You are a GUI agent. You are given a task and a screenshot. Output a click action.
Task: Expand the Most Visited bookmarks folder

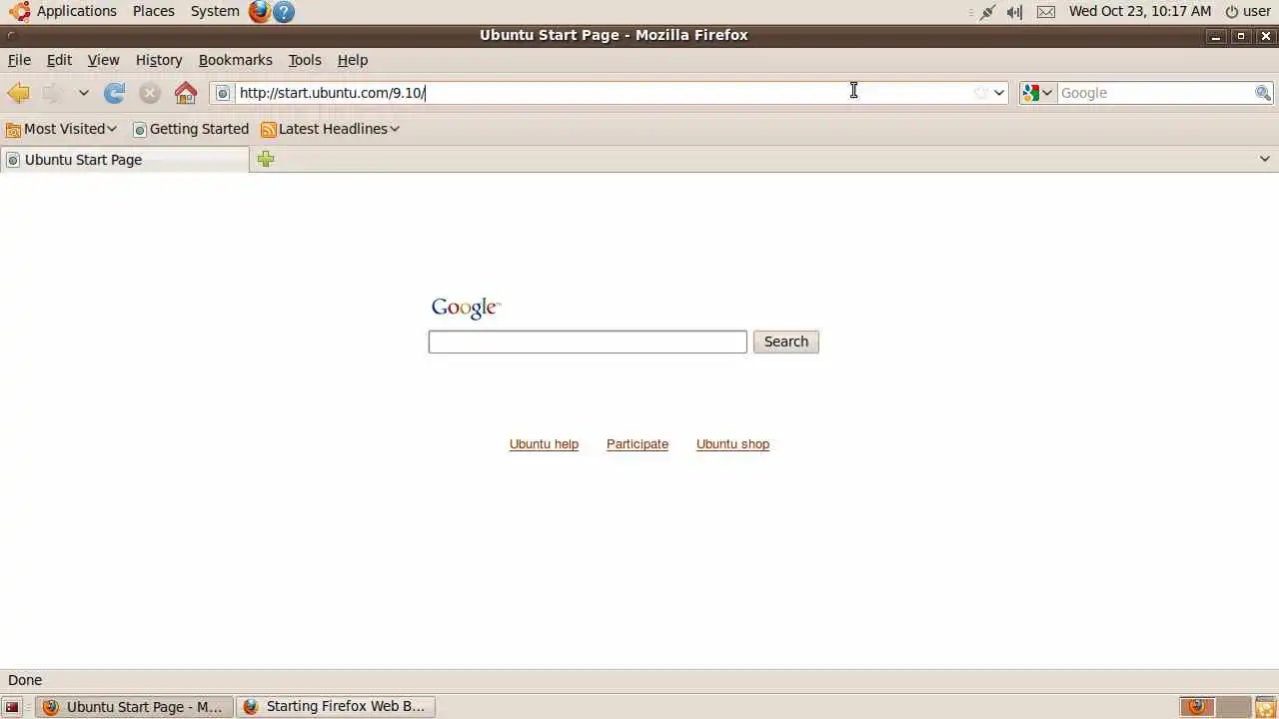(x=62, y=129)
